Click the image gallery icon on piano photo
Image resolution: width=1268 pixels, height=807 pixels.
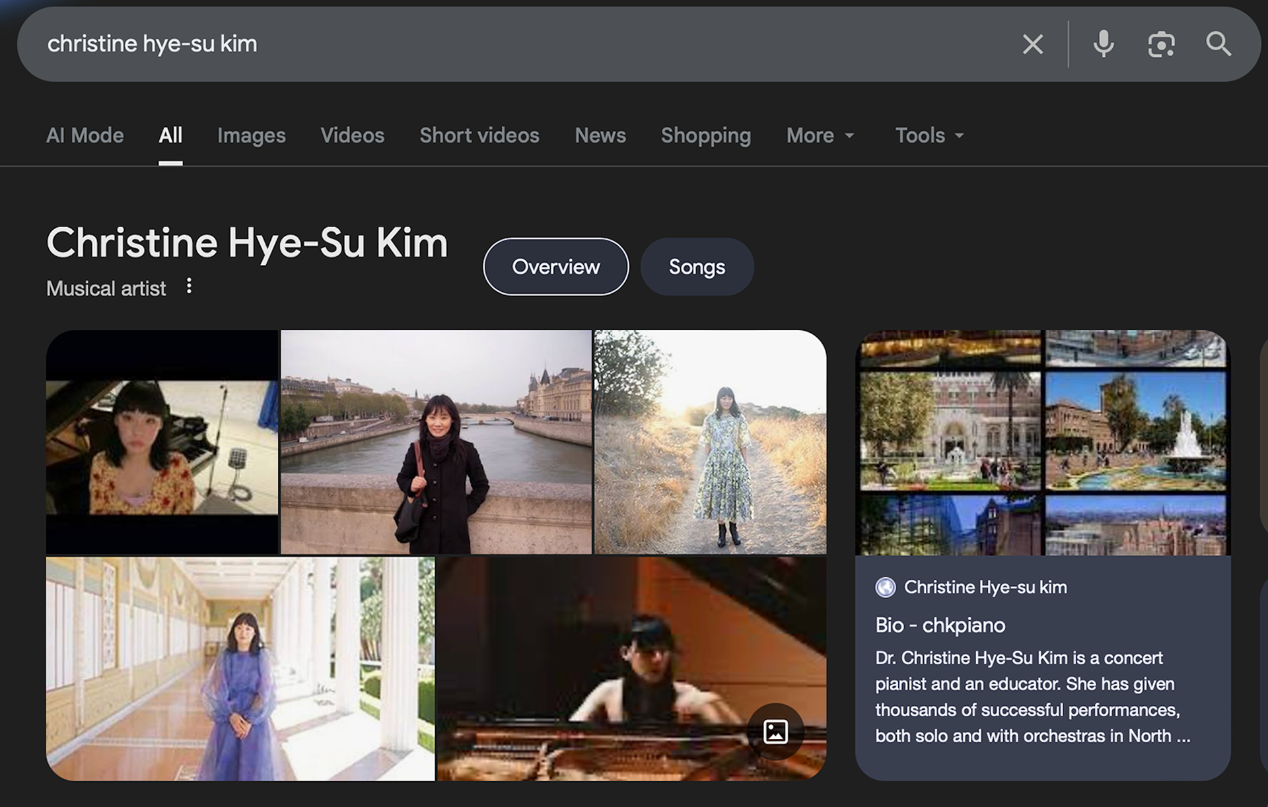(775, 732)
